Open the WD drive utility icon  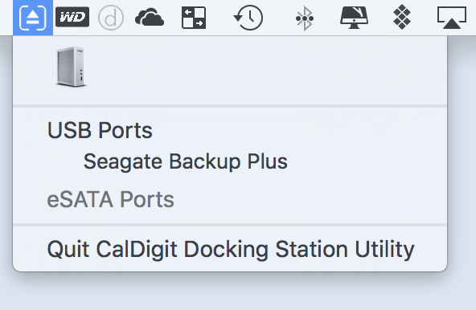coord(72,18)
